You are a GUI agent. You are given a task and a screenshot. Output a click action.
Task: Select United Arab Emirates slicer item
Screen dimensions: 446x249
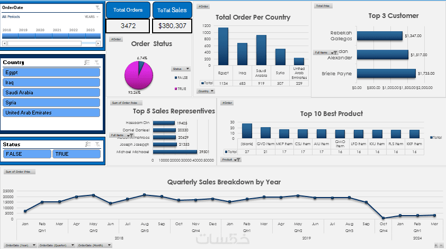click(51, 113)
